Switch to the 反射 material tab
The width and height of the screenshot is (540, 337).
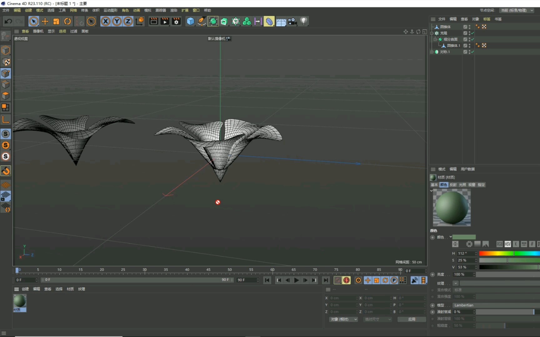coord(453,185)
